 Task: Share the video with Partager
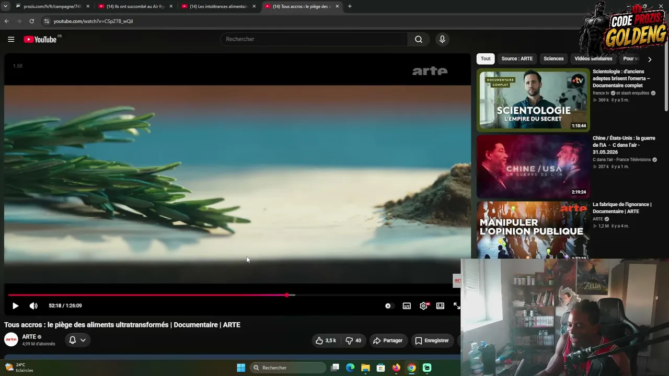coord(387,340)
